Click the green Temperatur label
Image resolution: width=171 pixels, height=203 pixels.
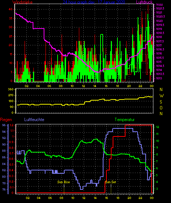(x=124, y=120)
